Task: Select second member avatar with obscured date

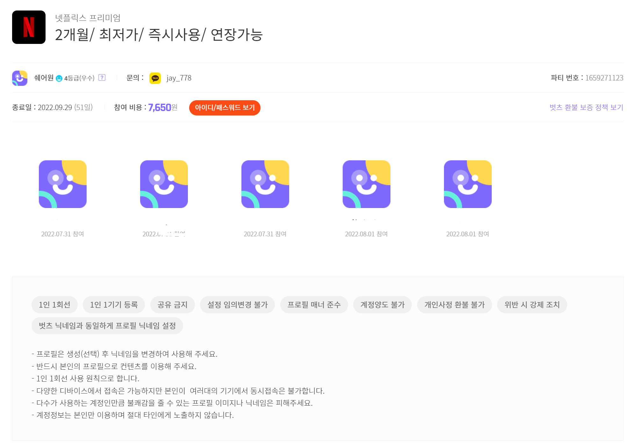Action: point(164,184)
